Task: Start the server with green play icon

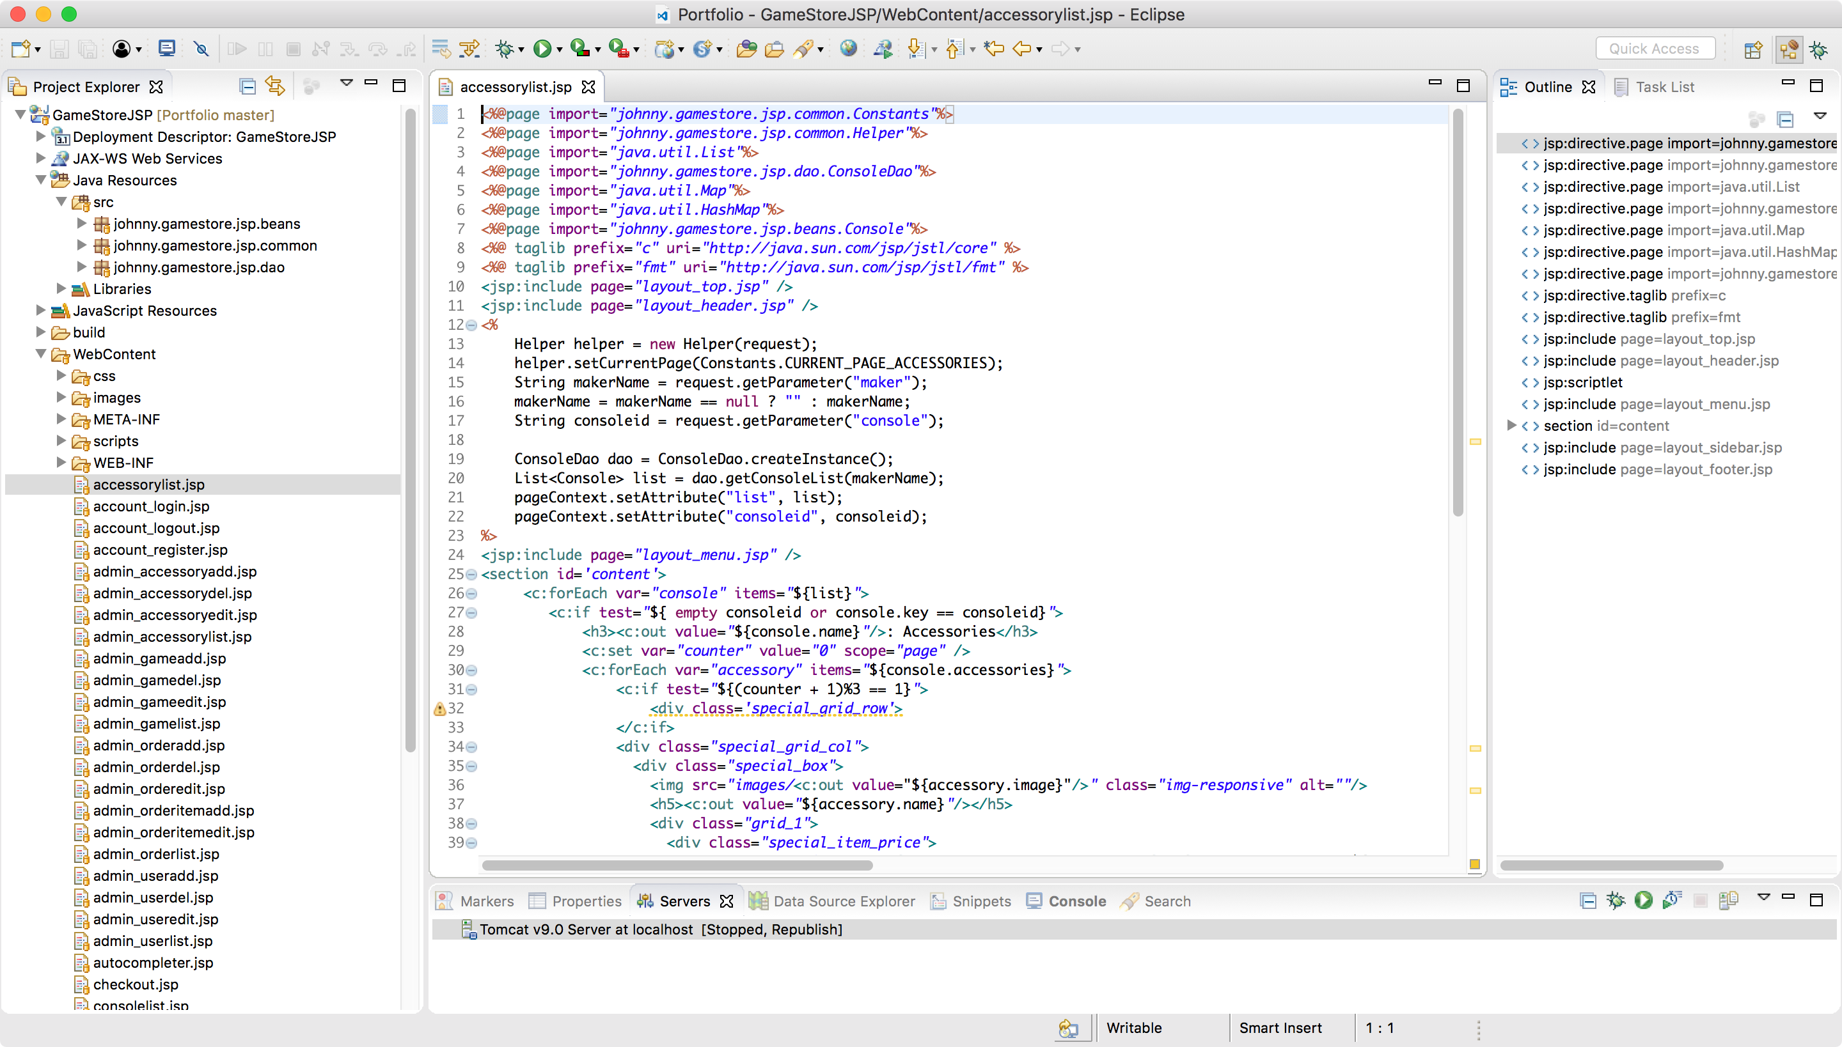Action: [x=1644, y=899]
